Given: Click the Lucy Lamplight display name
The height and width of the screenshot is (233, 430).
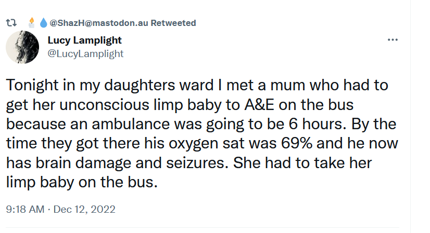Looking at the screenshot, I should (x=84, y=40).
